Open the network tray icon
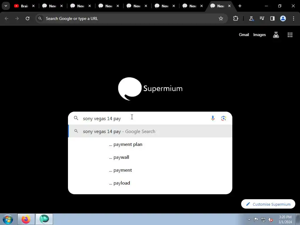Screen dimensions: 300x225 pyautogui.click(x=263, y=219)
